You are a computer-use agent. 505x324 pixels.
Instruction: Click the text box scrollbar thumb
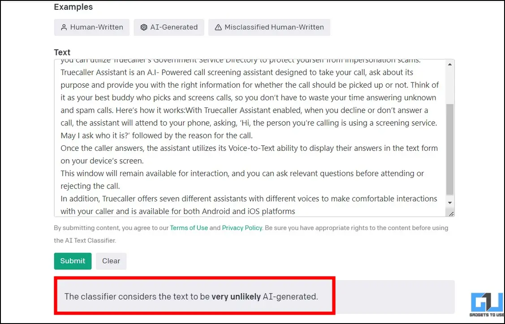click(x=450, y=149)
